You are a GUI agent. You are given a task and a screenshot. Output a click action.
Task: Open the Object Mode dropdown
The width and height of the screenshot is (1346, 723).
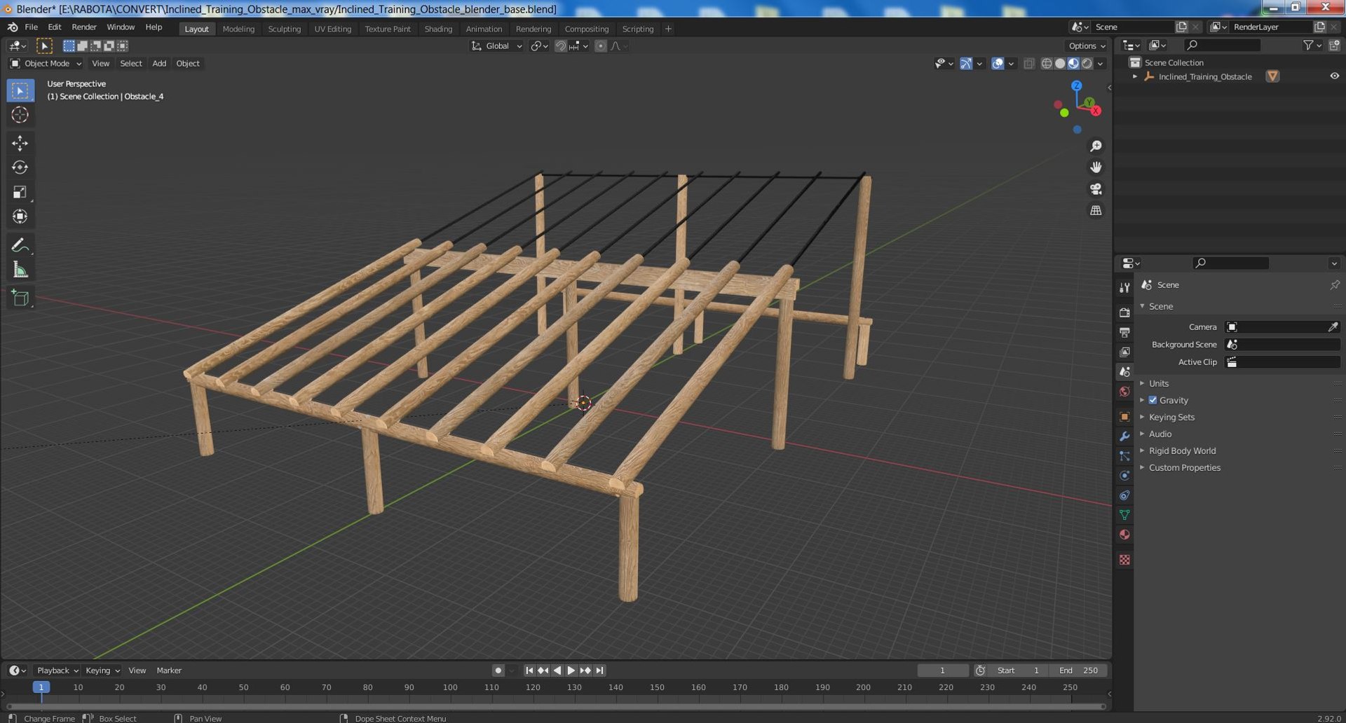point(46,63)
